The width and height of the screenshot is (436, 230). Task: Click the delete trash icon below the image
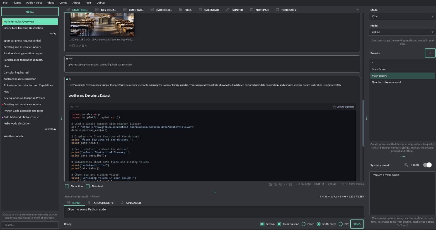point(83,46)
